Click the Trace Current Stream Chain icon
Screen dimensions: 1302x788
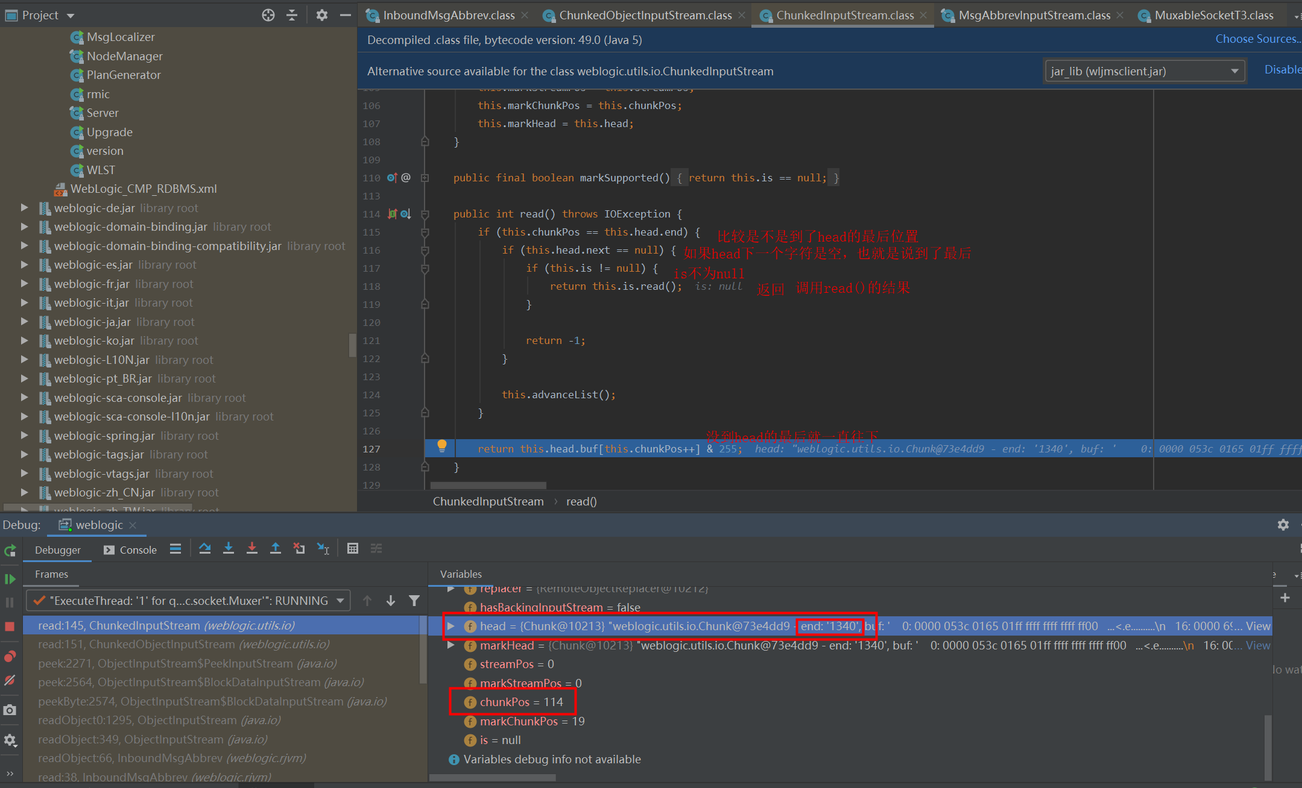click(x=376, y=549)
